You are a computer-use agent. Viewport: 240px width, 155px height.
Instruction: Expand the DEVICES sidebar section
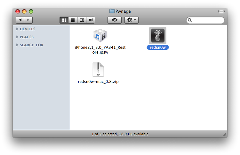pos(17,29)
